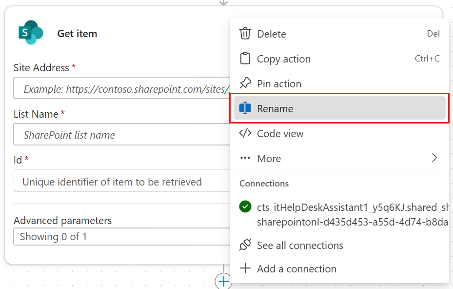Expand the More submenu chevron
The width and height of the screenshot is (453, 289).
coord(434,158)
